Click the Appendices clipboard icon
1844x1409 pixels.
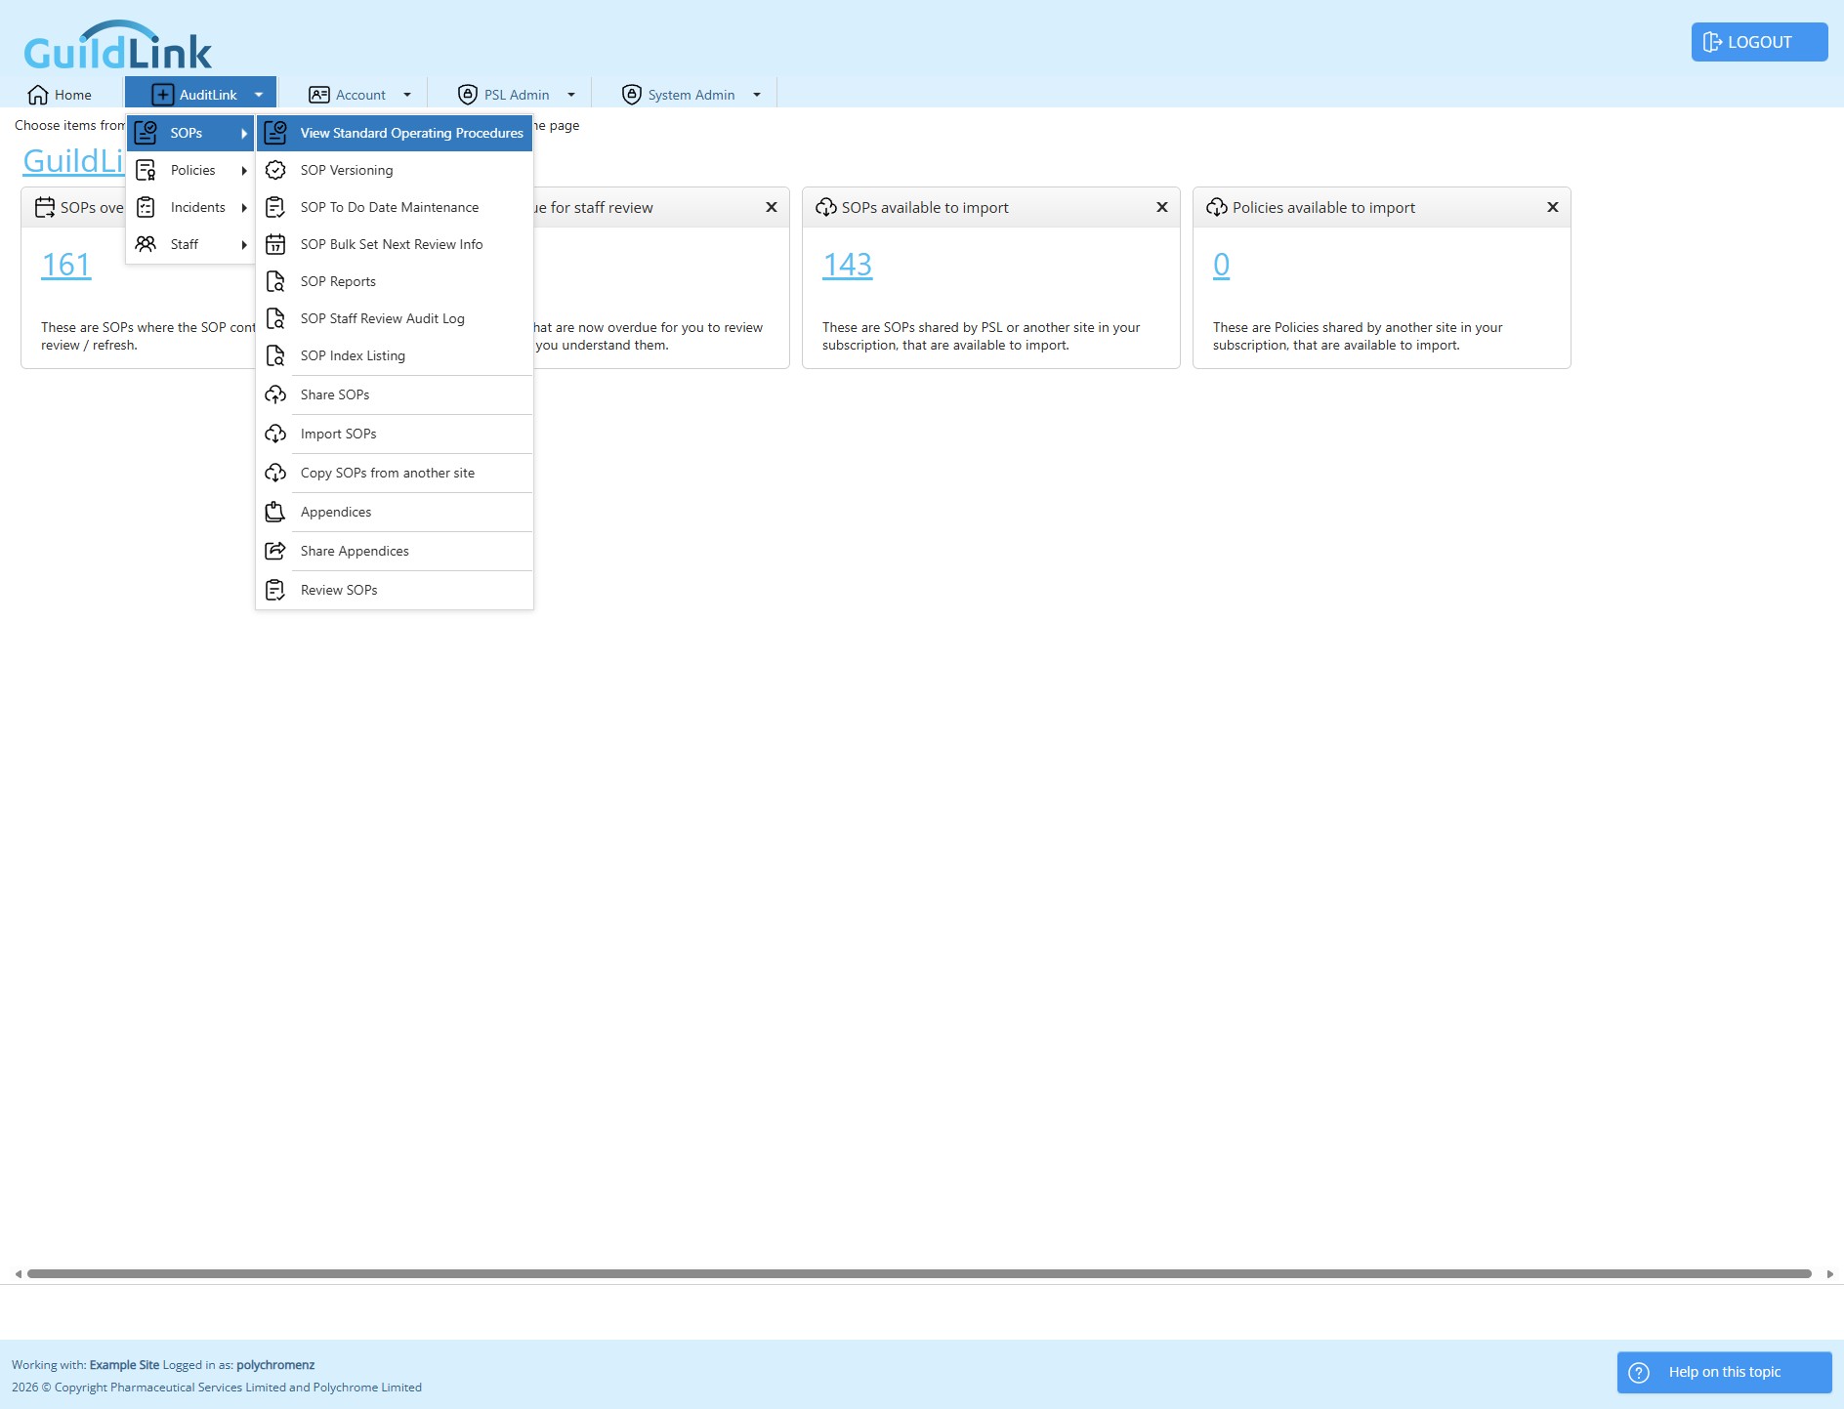pyautogui.click(x=275, y=512)
